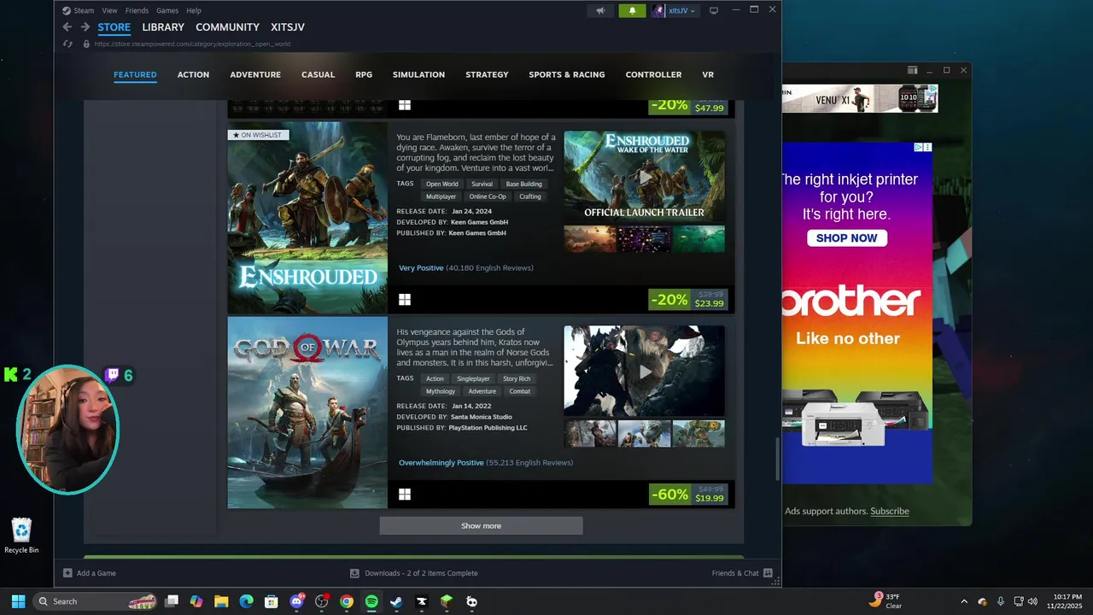Screen dimensions: 1093x615
Task: Select the FEATURED category tab
Action: [x=135, y=74]
